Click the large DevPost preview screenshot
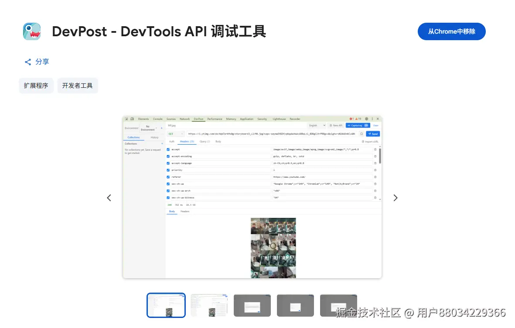The height and width of the screenshot is (328, 515). tap(252, 197)
